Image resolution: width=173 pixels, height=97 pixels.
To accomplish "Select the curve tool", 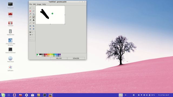I will pos(34,23).
